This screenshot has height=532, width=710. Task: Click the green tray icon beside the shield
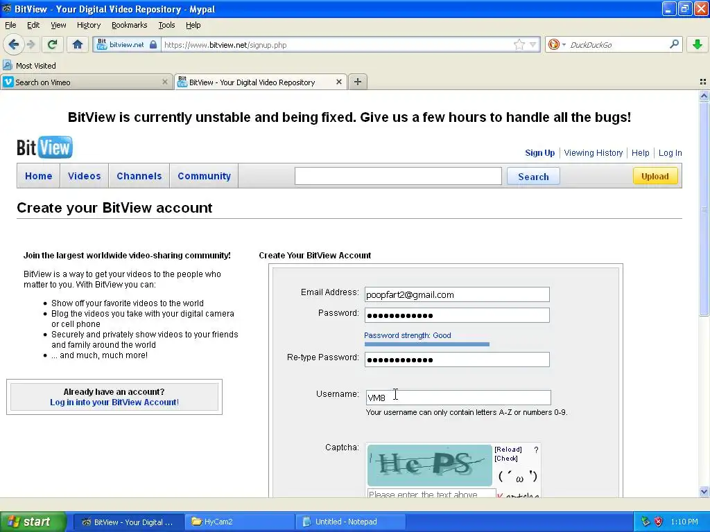point(646,522)
